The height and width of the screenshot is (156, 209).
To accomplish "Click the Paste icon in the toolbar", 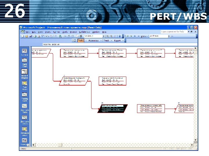I will pyautogui.click(x=51, y=36).
